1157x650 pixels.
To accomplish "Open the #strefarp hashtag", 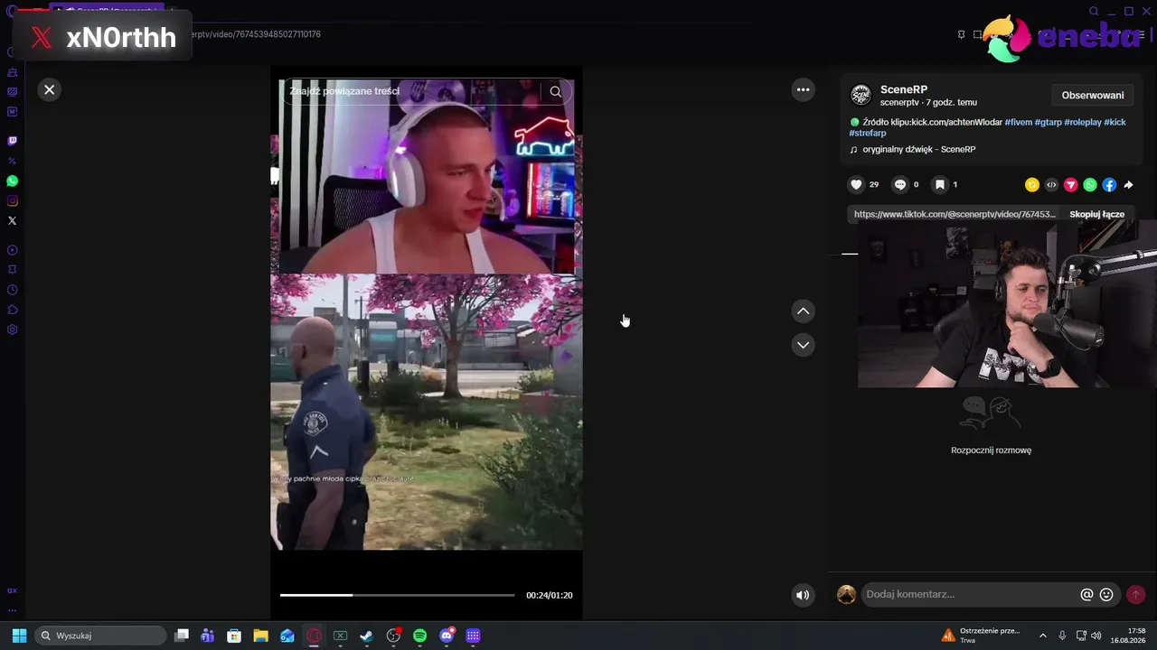I will (868, 133).
